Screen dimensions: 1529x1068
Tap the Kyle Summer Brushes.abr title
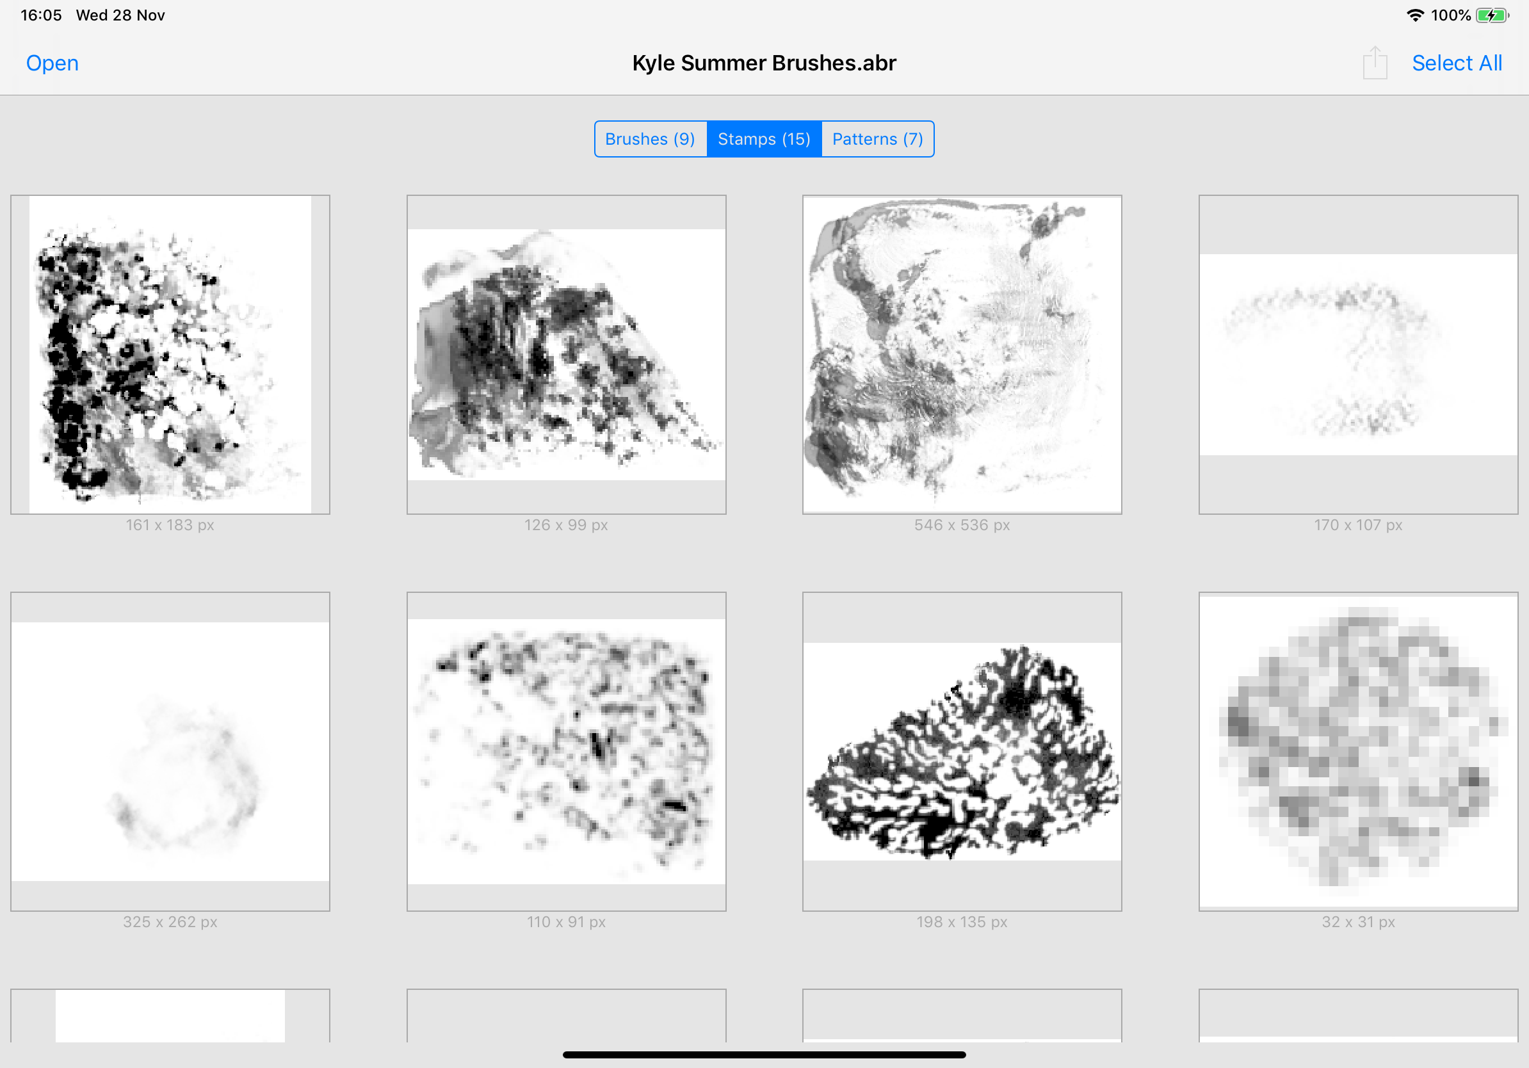[764, 63]
